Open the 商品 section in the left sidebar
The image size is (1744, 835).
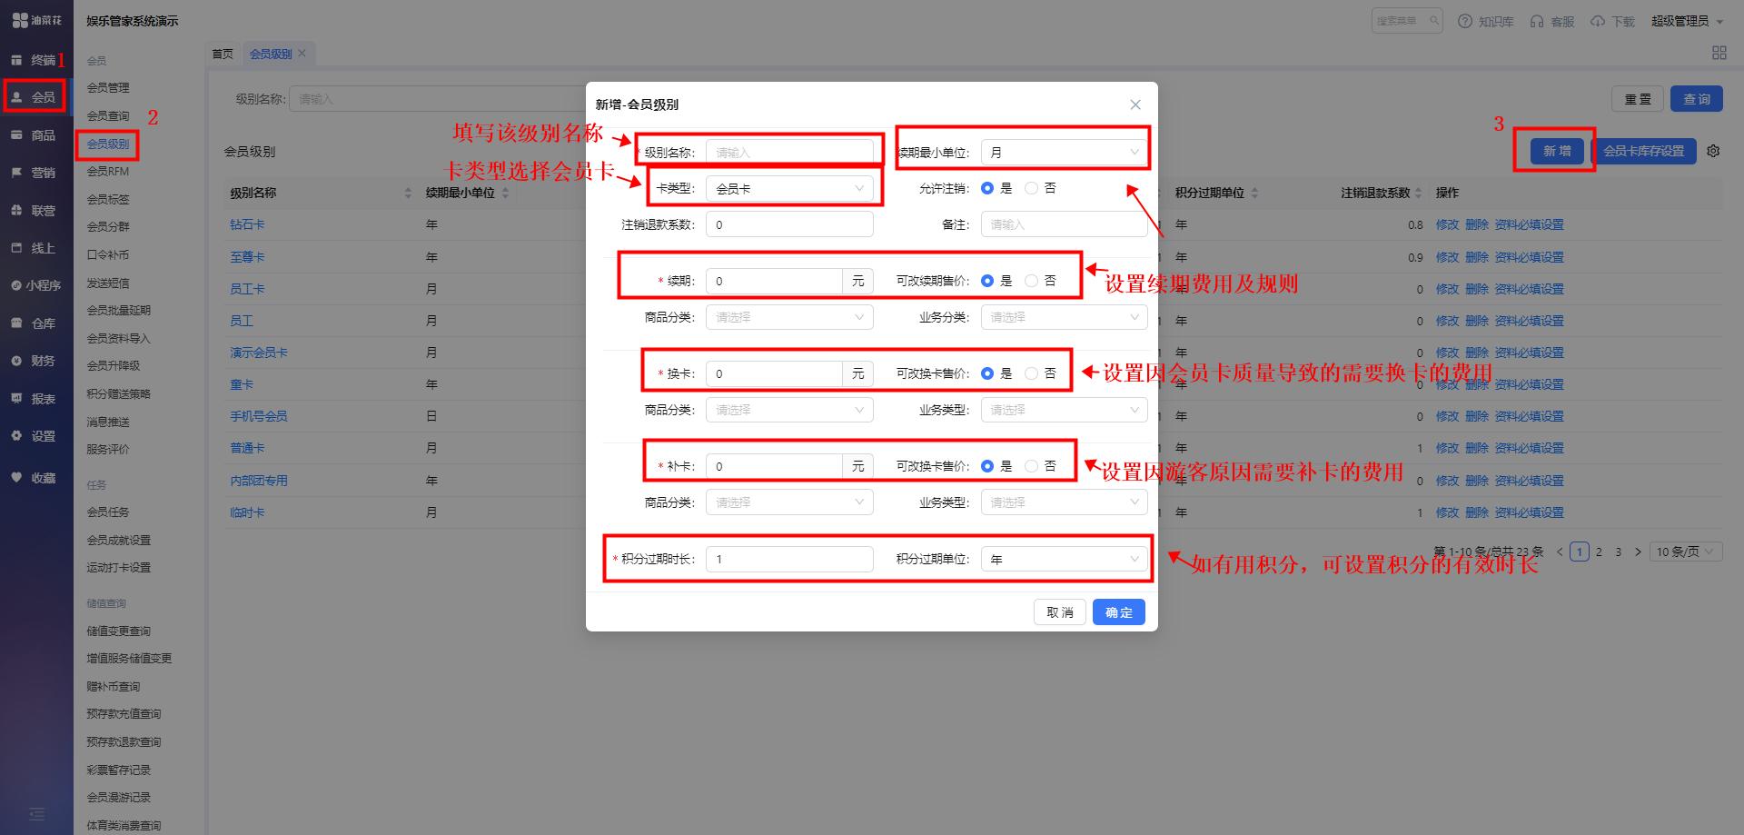[35, 135]
